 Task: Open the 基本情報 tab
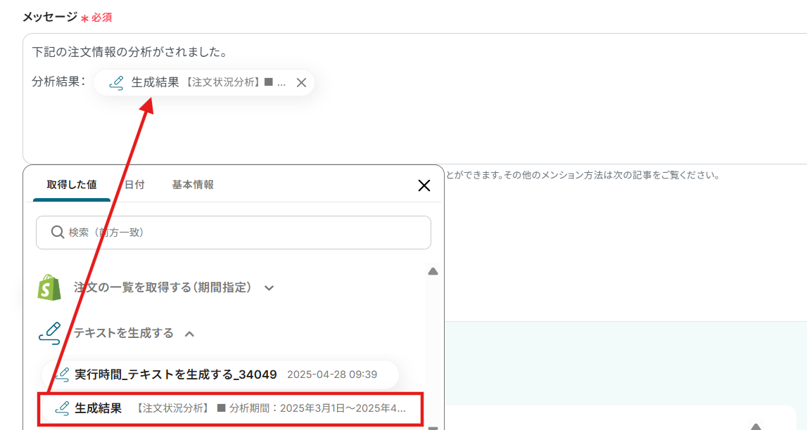[x=193, y=185]
